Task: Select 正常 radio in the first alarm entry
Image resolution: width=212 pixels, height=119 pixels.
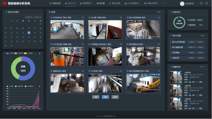Action: 190,82
